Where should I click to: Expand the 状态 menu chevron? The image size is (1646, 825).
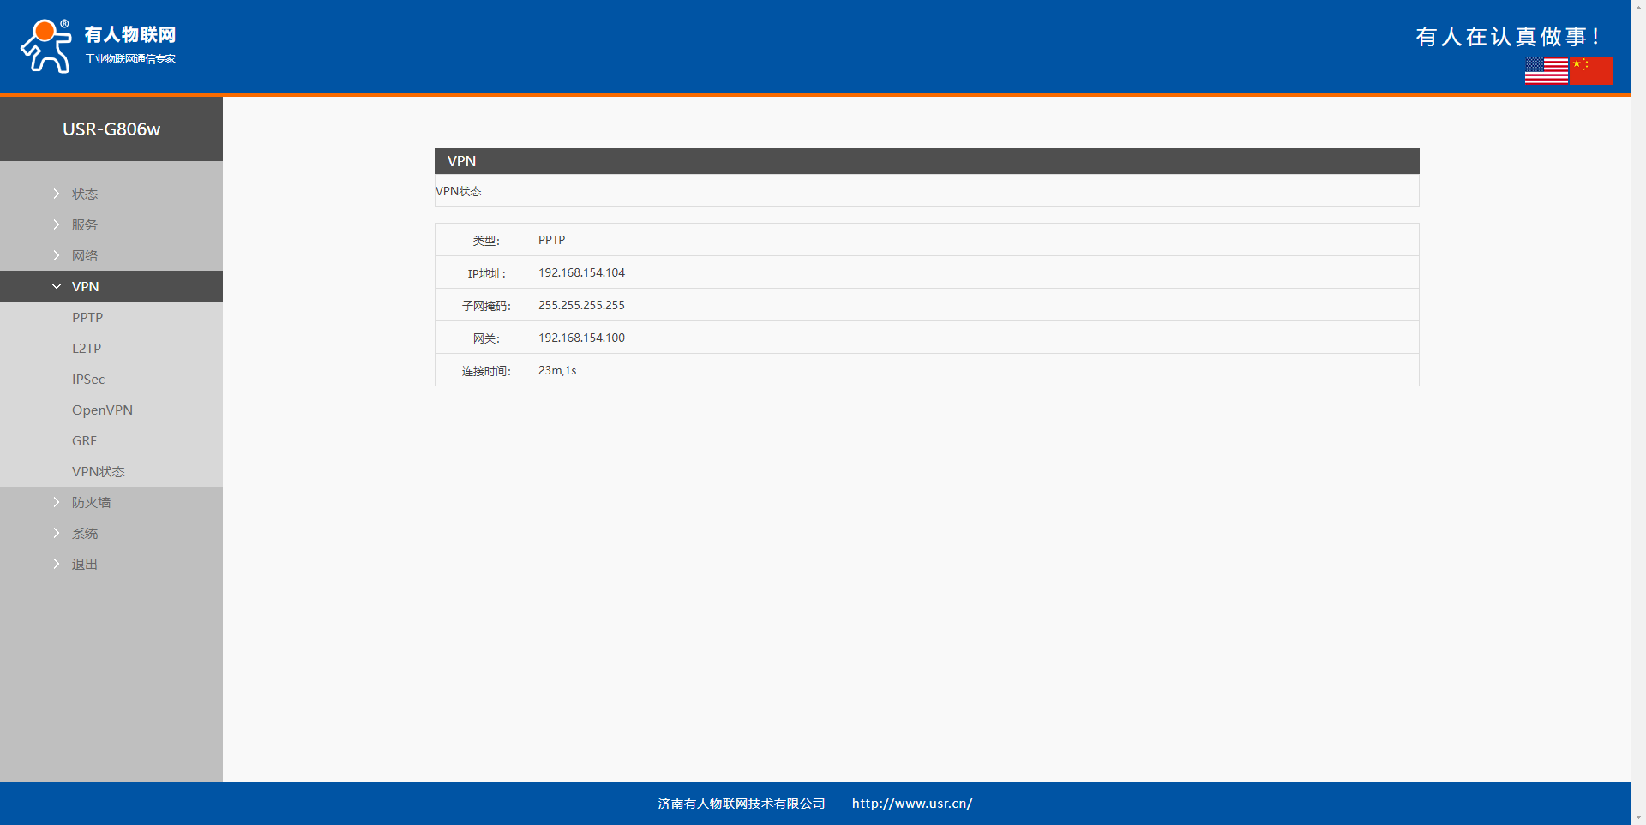point(57,194)
